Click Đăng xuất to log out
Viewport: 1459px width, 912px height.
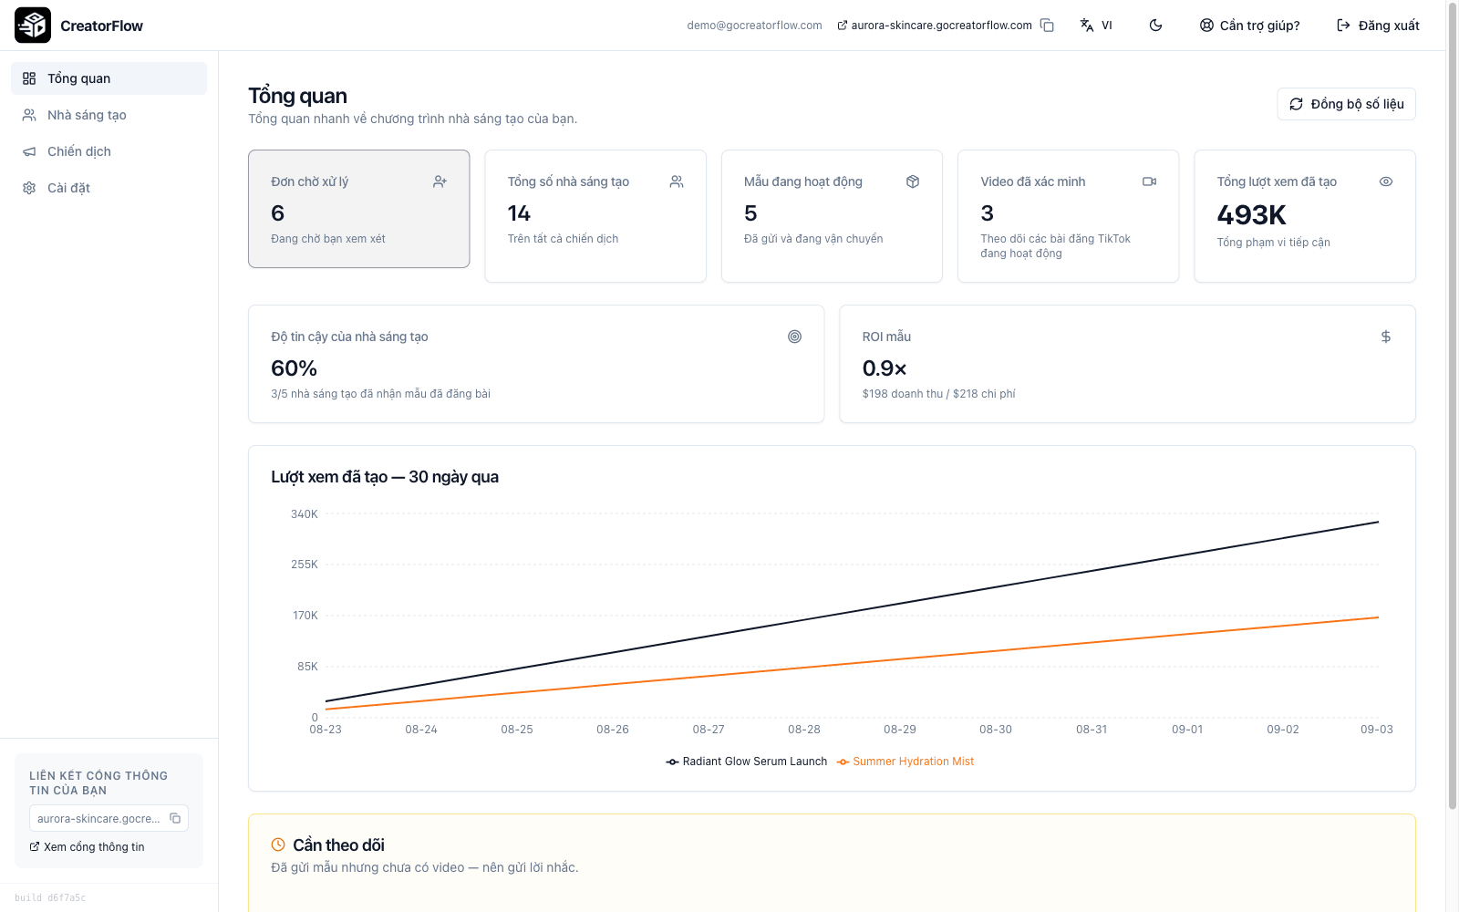[x=1378, y=26]
